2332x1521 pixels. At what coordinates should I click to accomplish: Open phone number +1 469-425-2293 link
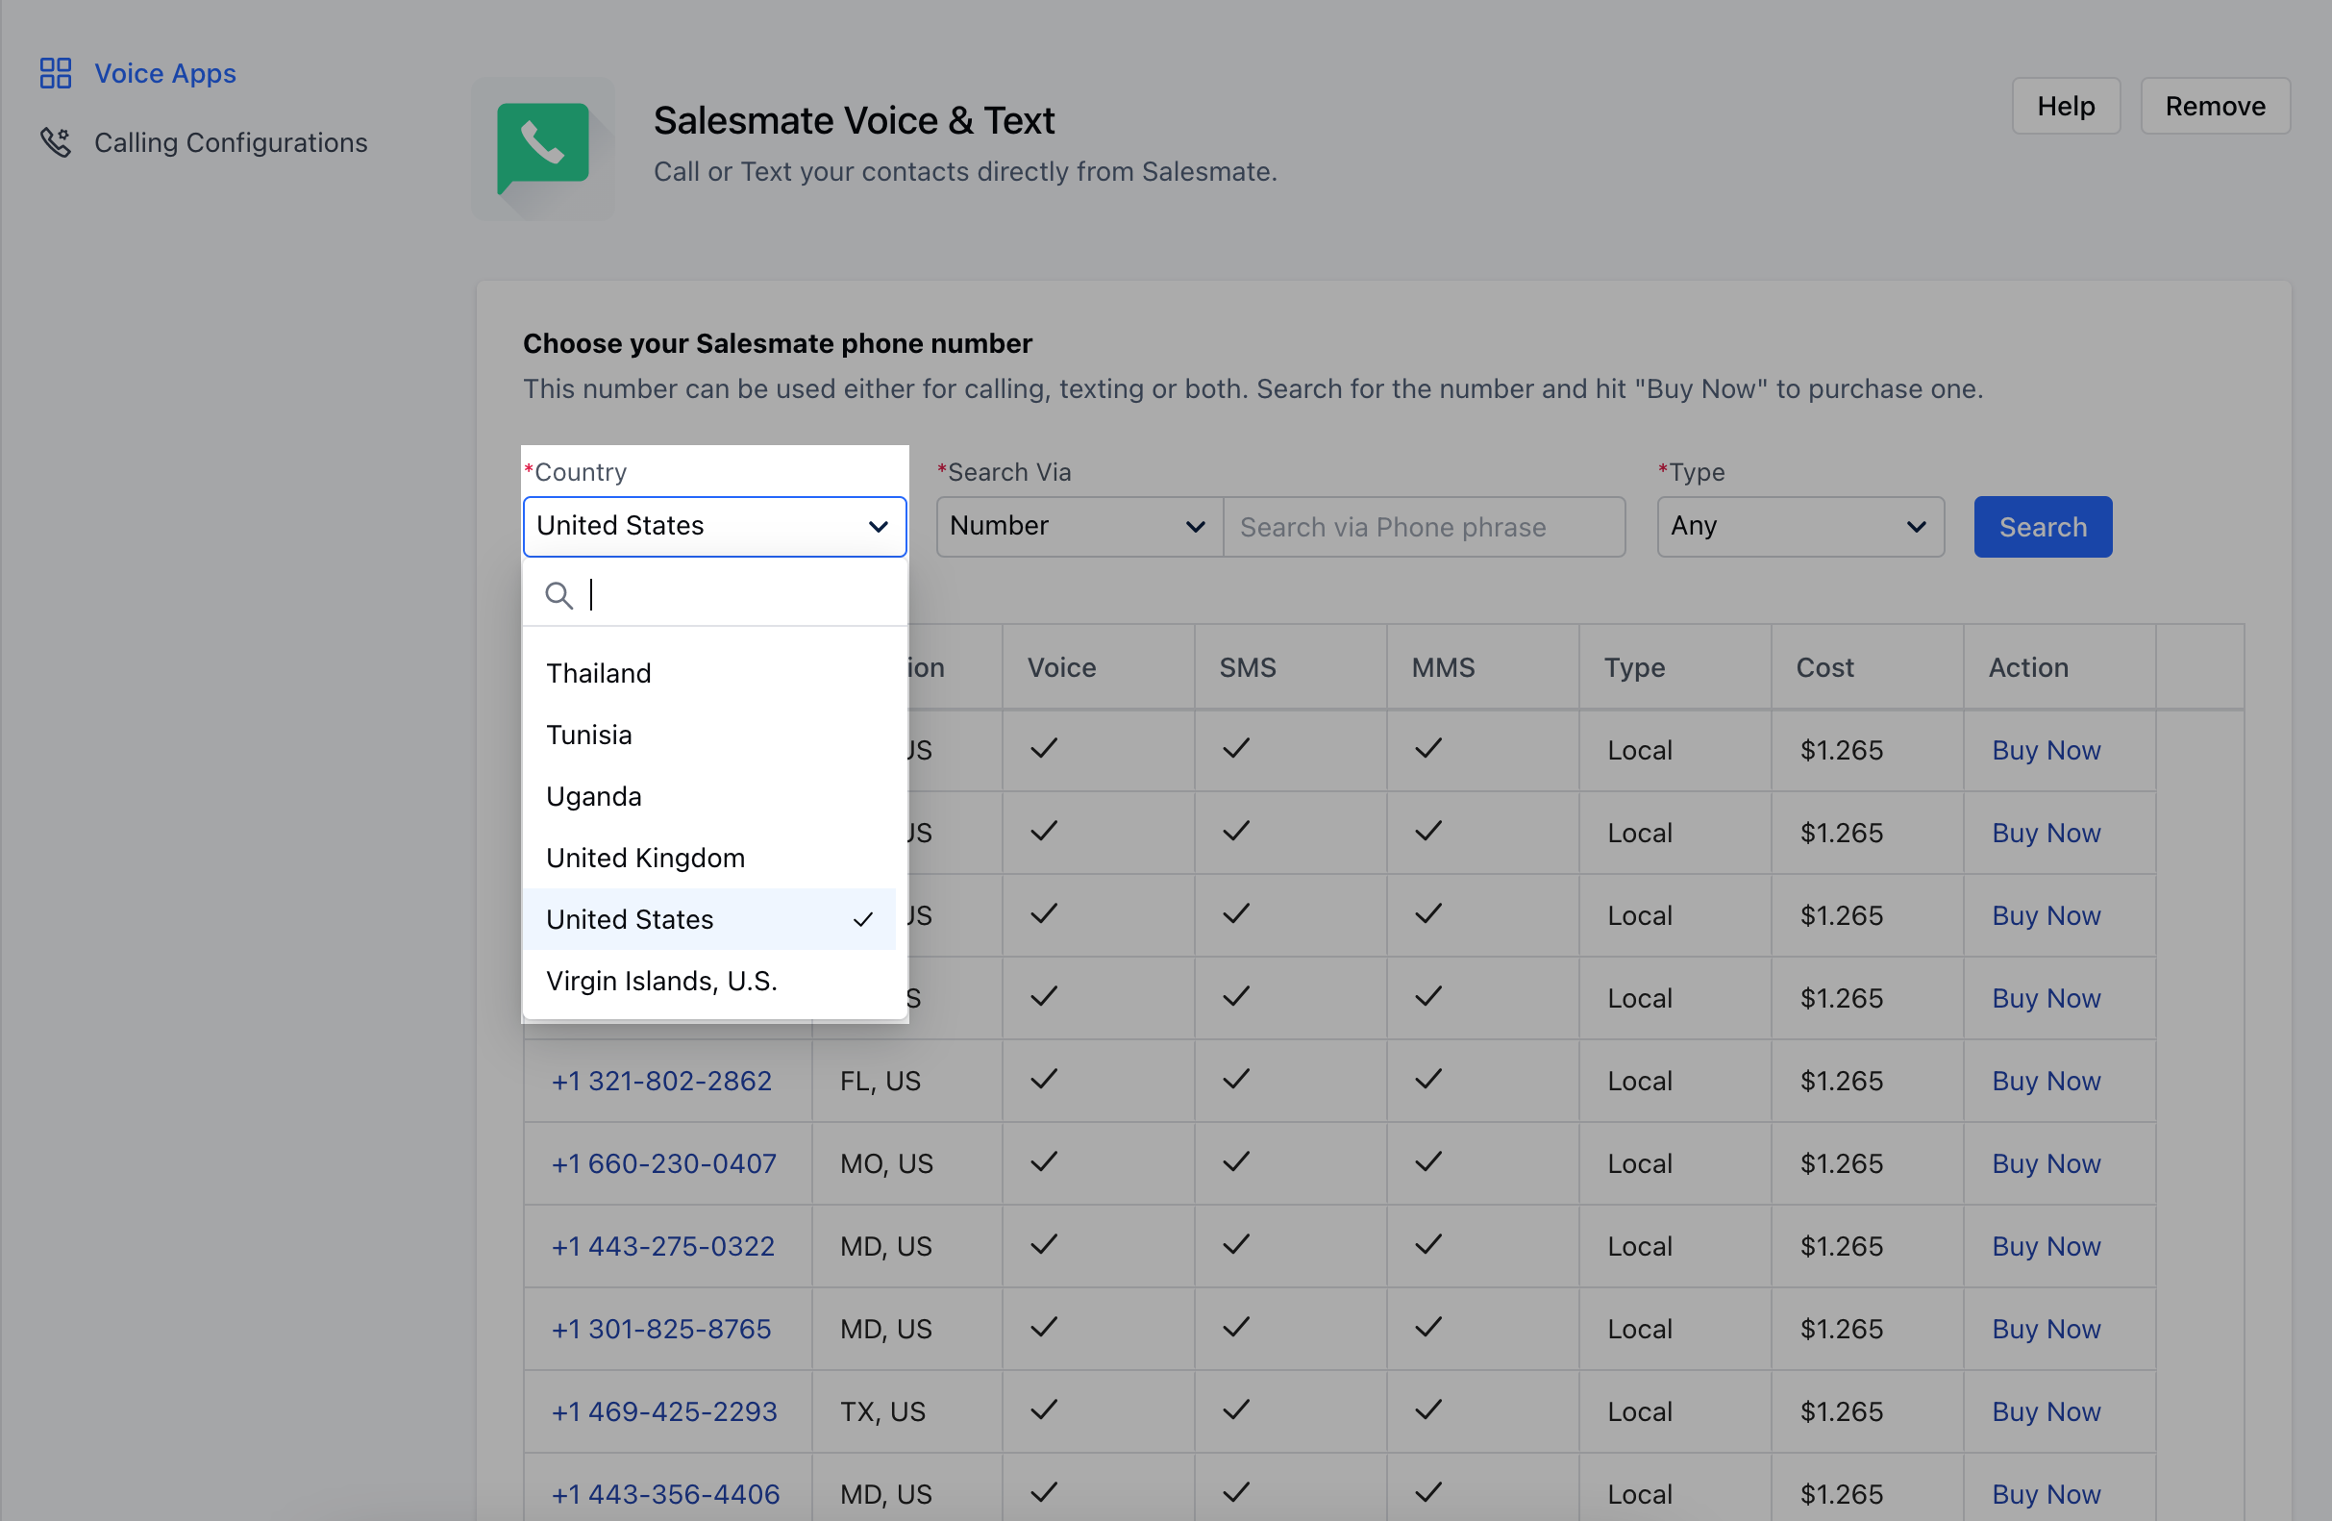tap(663, 1411)
